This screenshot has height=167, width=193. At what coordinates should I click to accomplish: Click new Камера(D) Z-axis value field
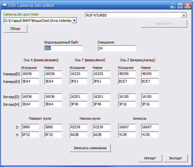pyautogui.click(x=150, y=74)
